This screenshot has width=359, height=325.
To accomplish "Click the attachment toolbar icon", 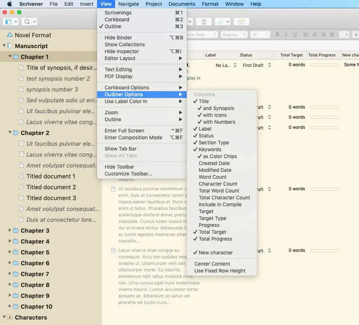I will point(220,22).
